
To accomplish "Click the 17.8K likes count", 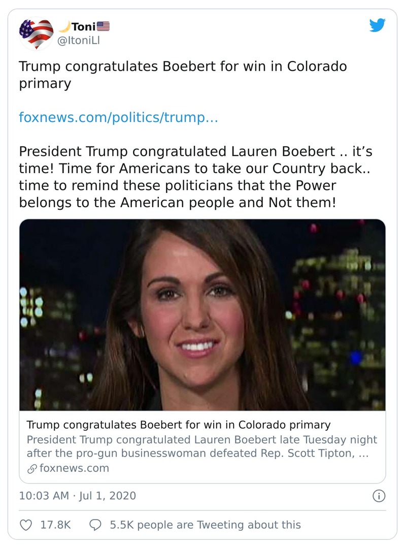I will [55, 525].
